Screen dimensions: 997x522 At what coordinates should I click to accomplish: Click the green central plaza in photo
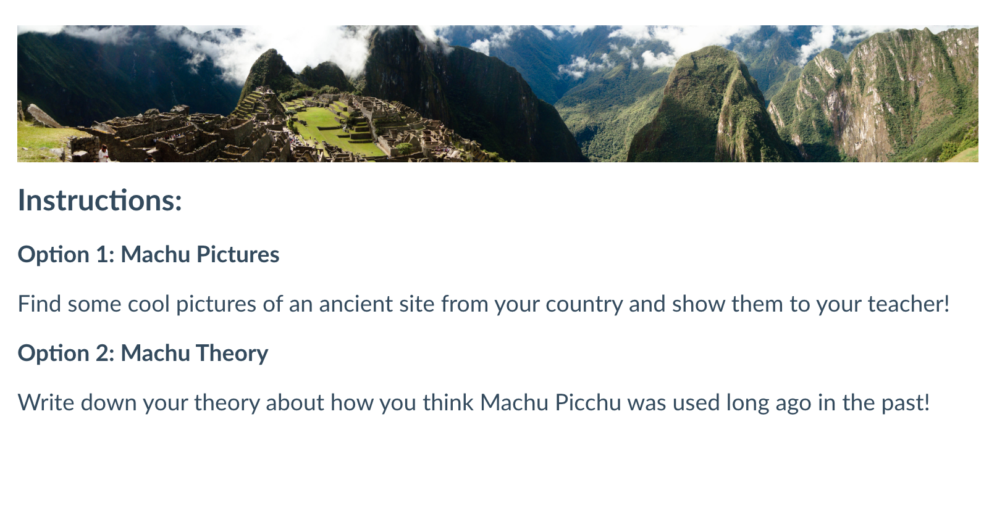coord(334,130)
